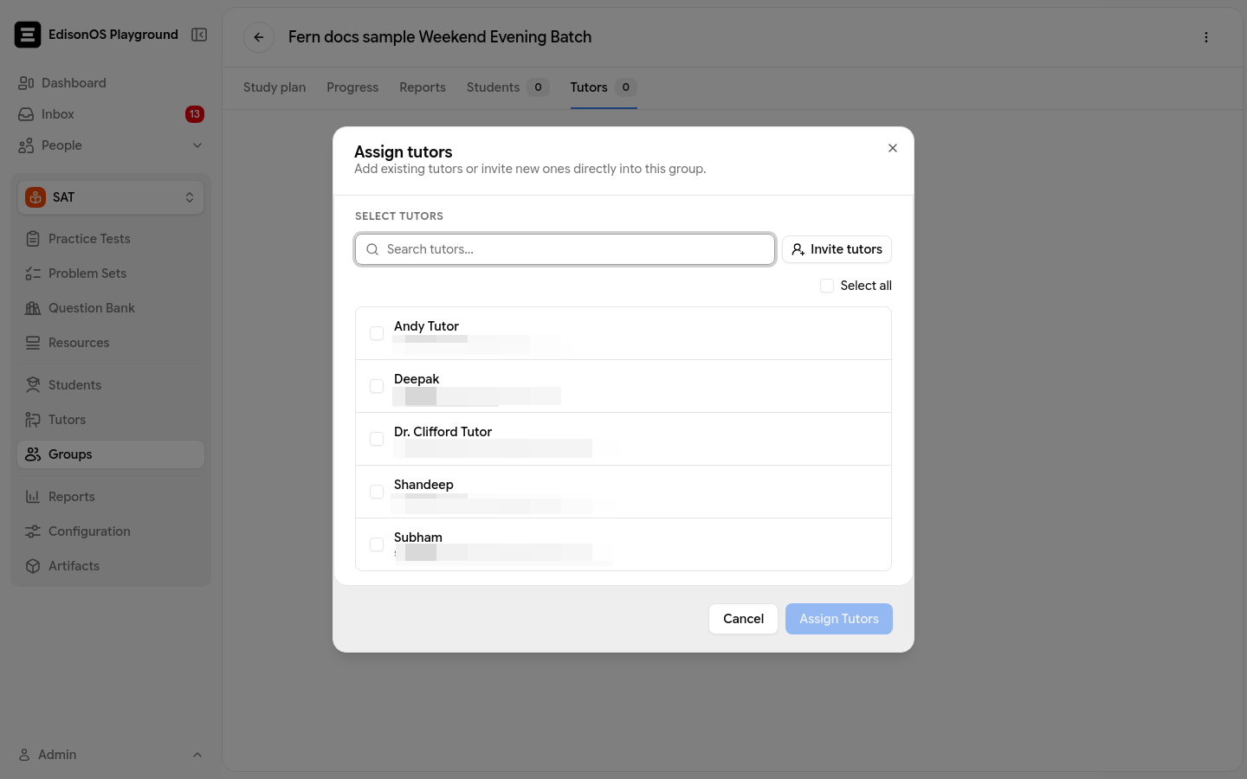This screenshot has height=779, width=1247.
Task: Switch to Reports tab
Action: coord(423,87)
